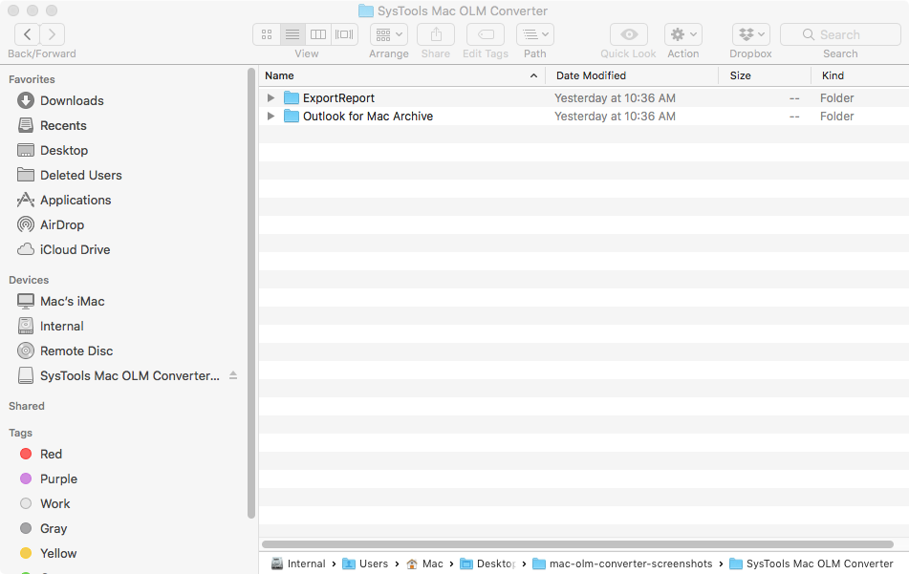Open the Arrange dropdown
909x574 pixels.
pyautogui.click(x=389, y=34)
